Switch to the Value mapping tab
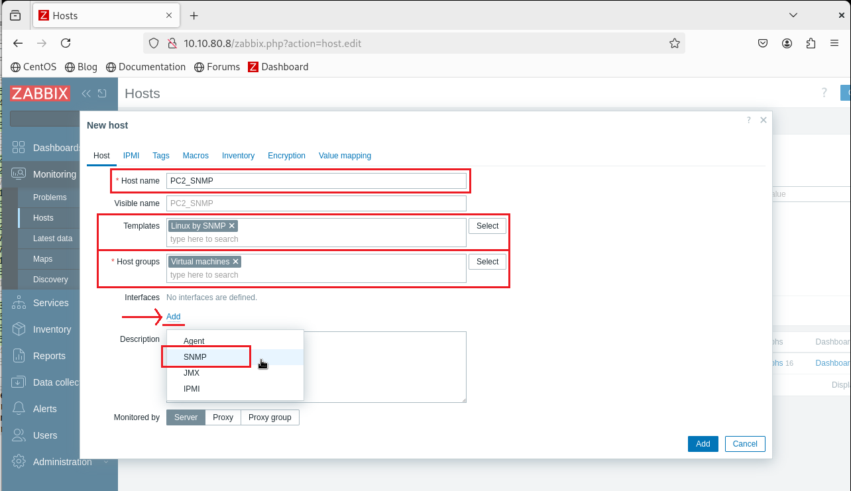Screen dimensions: 851x491 [345, 156]
